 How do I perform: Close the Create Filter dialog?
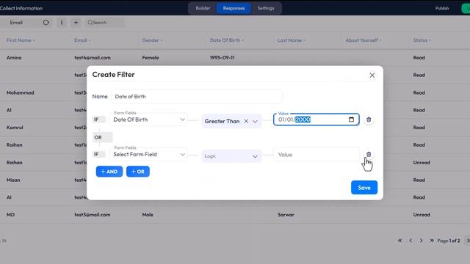tap(372, 76)
